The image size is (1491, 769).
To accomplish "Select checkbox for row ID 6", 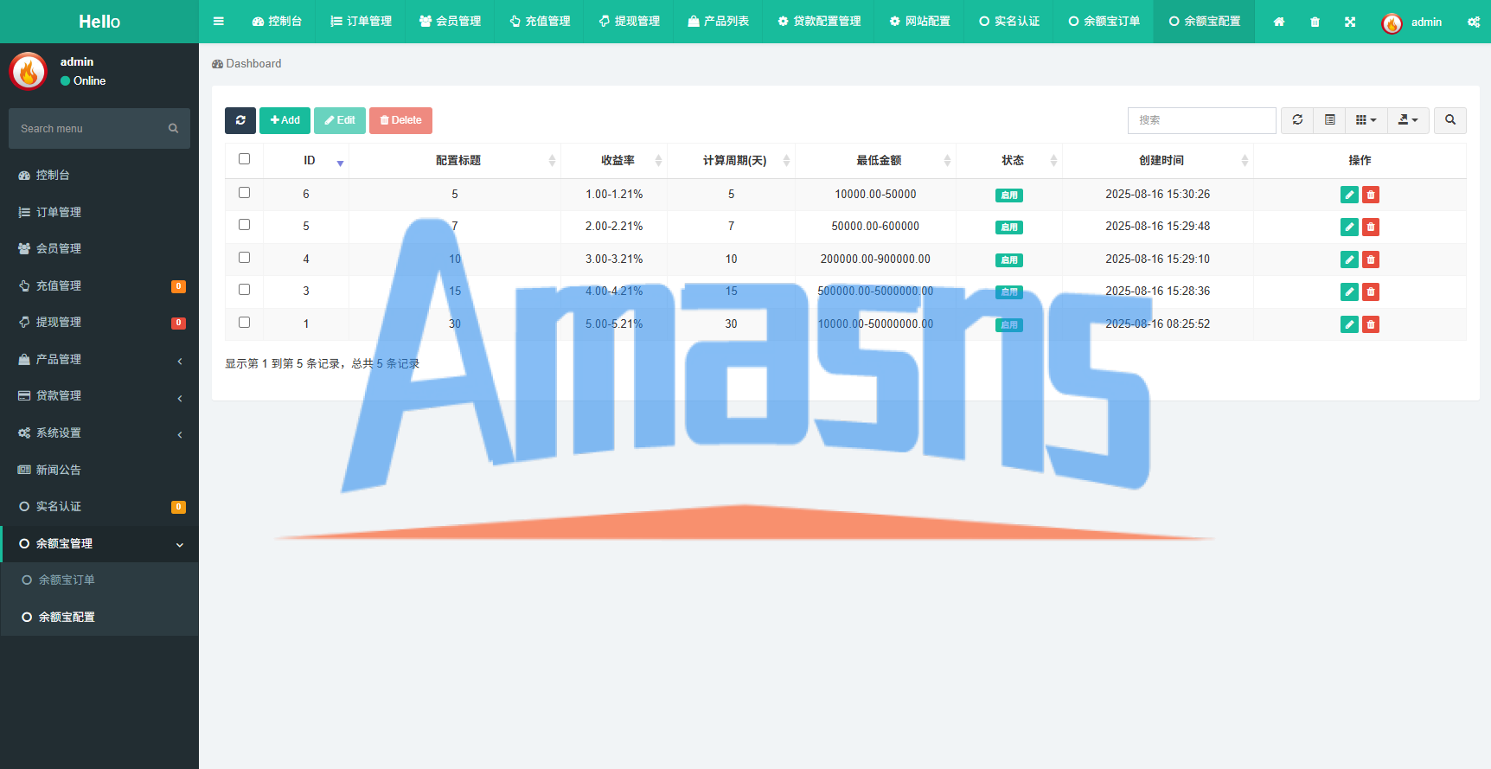I will click(x=244, y=193).
